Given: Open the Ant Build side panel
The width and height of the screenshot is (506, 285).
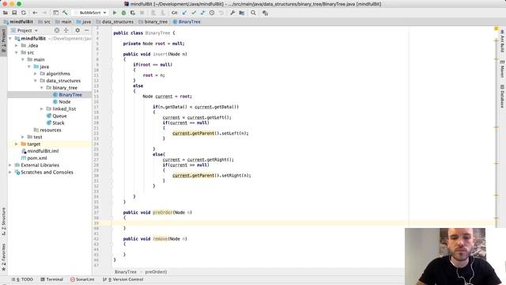Looking at the screenshot, I should (x=502, y=41).
